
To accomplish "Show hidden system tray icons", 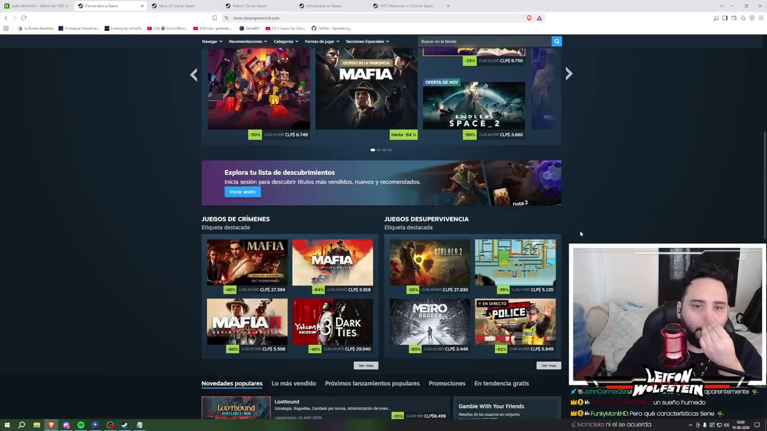I will pyautogui.click(x=690, y=425).
